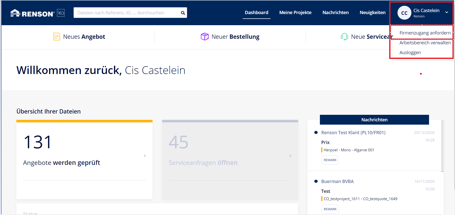
Task: Switch to Meine Projekte tab
Action: [x=295, y=13]
